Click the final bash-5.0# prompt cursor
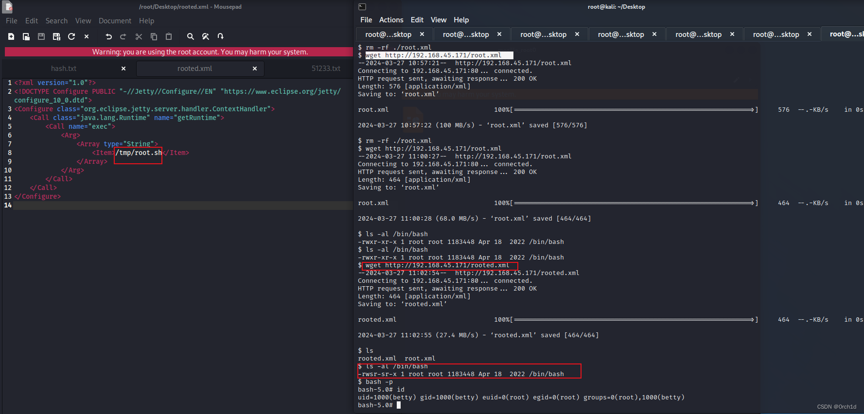Image resolution: width=864 pixels, height=414 pixels. point(399,405)
